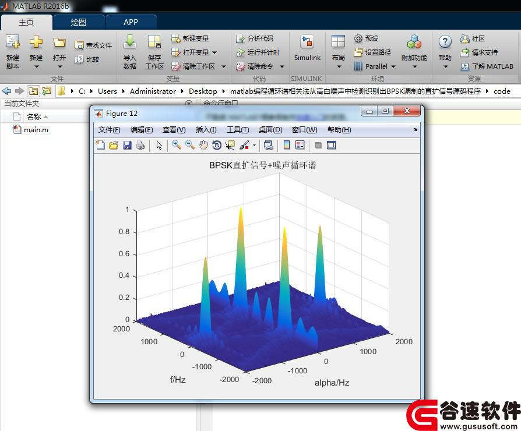
Task: Click the Desktop segment in the address path
Action: [203, 91]
